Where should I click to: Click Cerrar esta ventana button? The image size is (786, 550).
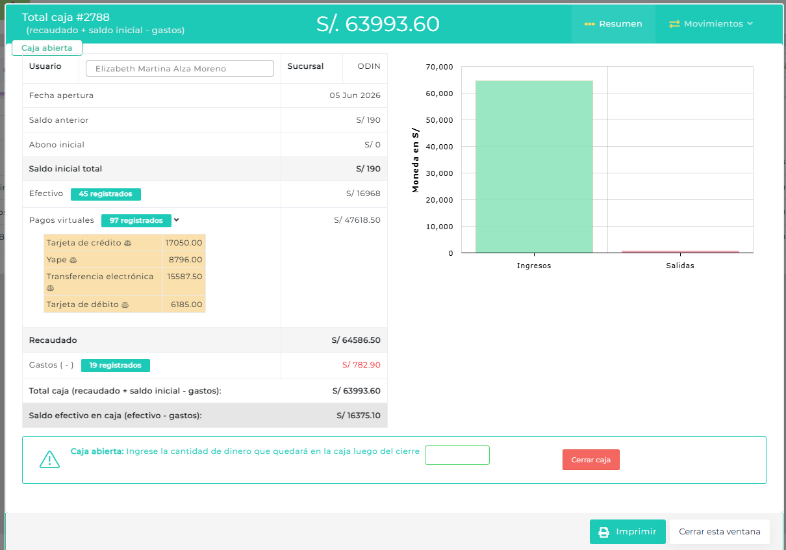(x=720, y=532)
